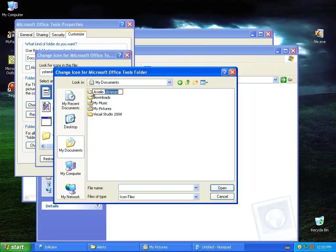The height and width of the screenshot is (252, 336).
Task: Create a new folder in file dialog
Action: (195, 82)
